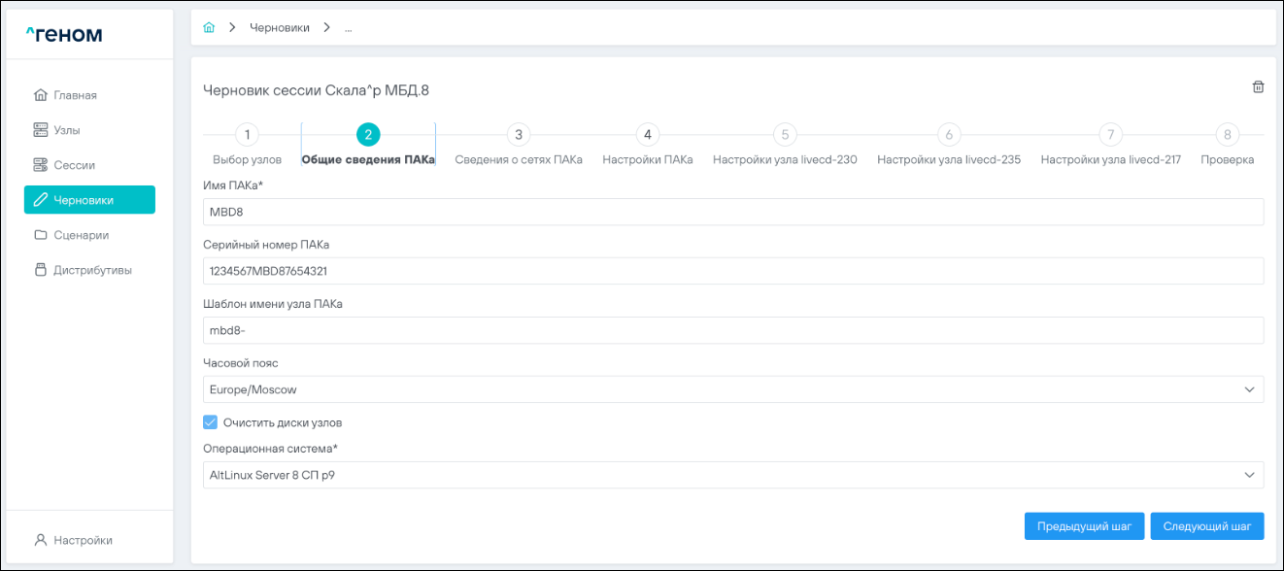Click Следующий шаг button
Viewport: 1284px width, 571px height.
(1206, 526)
